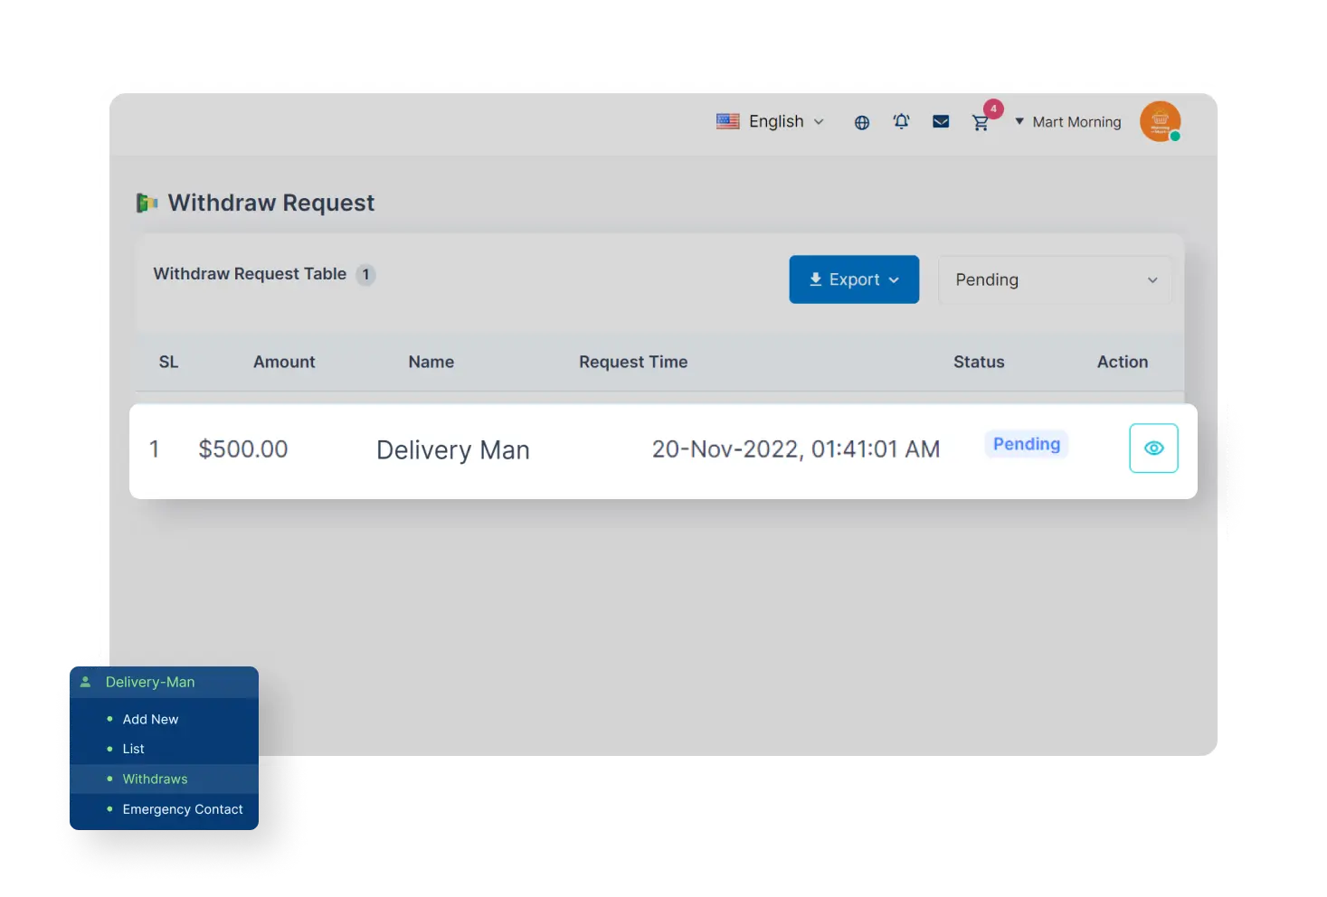Click the Mart Morning dropdown arrow
This screenshot has height=897, width=1327.
click(1019, 121)
